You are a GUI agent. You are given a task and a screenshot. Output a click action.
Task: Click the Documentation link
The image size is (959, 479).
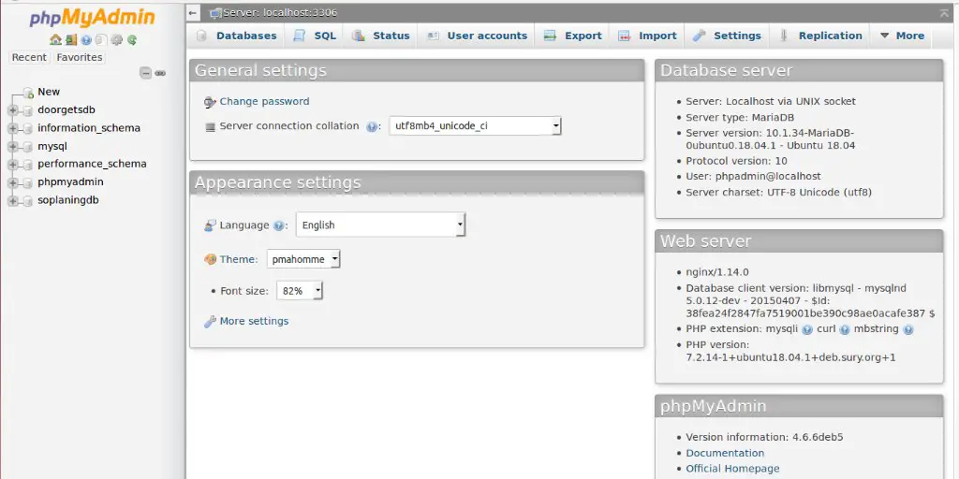tap(725, 454)
